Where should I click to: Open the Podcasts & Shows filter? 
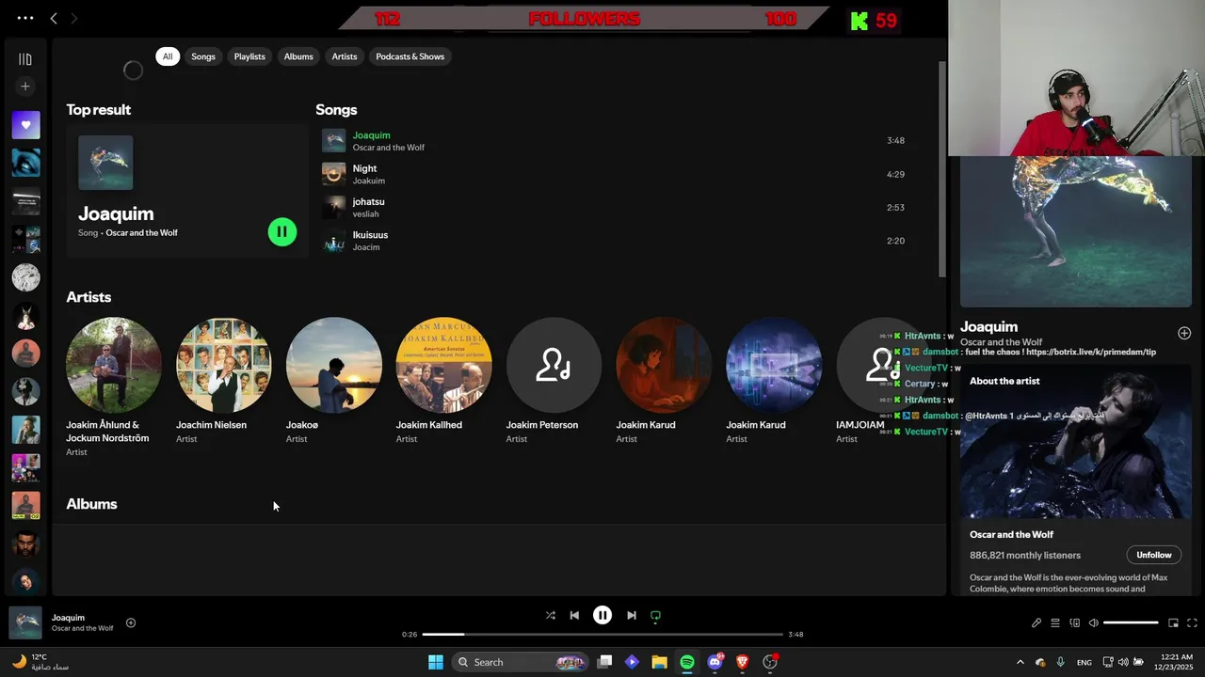tap(410, 56)
